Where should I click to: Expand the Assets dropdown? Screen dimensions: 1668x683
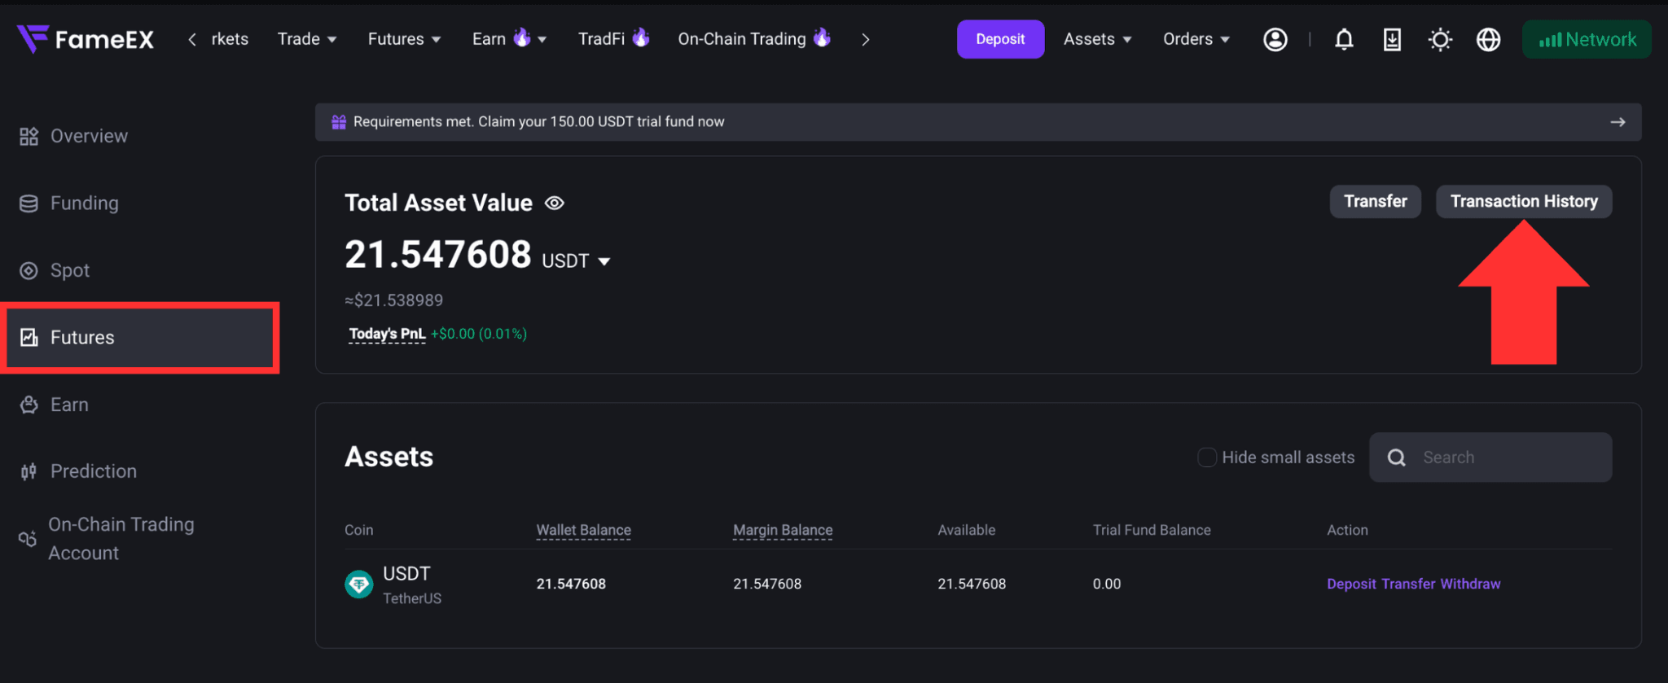pos(1098,39)
